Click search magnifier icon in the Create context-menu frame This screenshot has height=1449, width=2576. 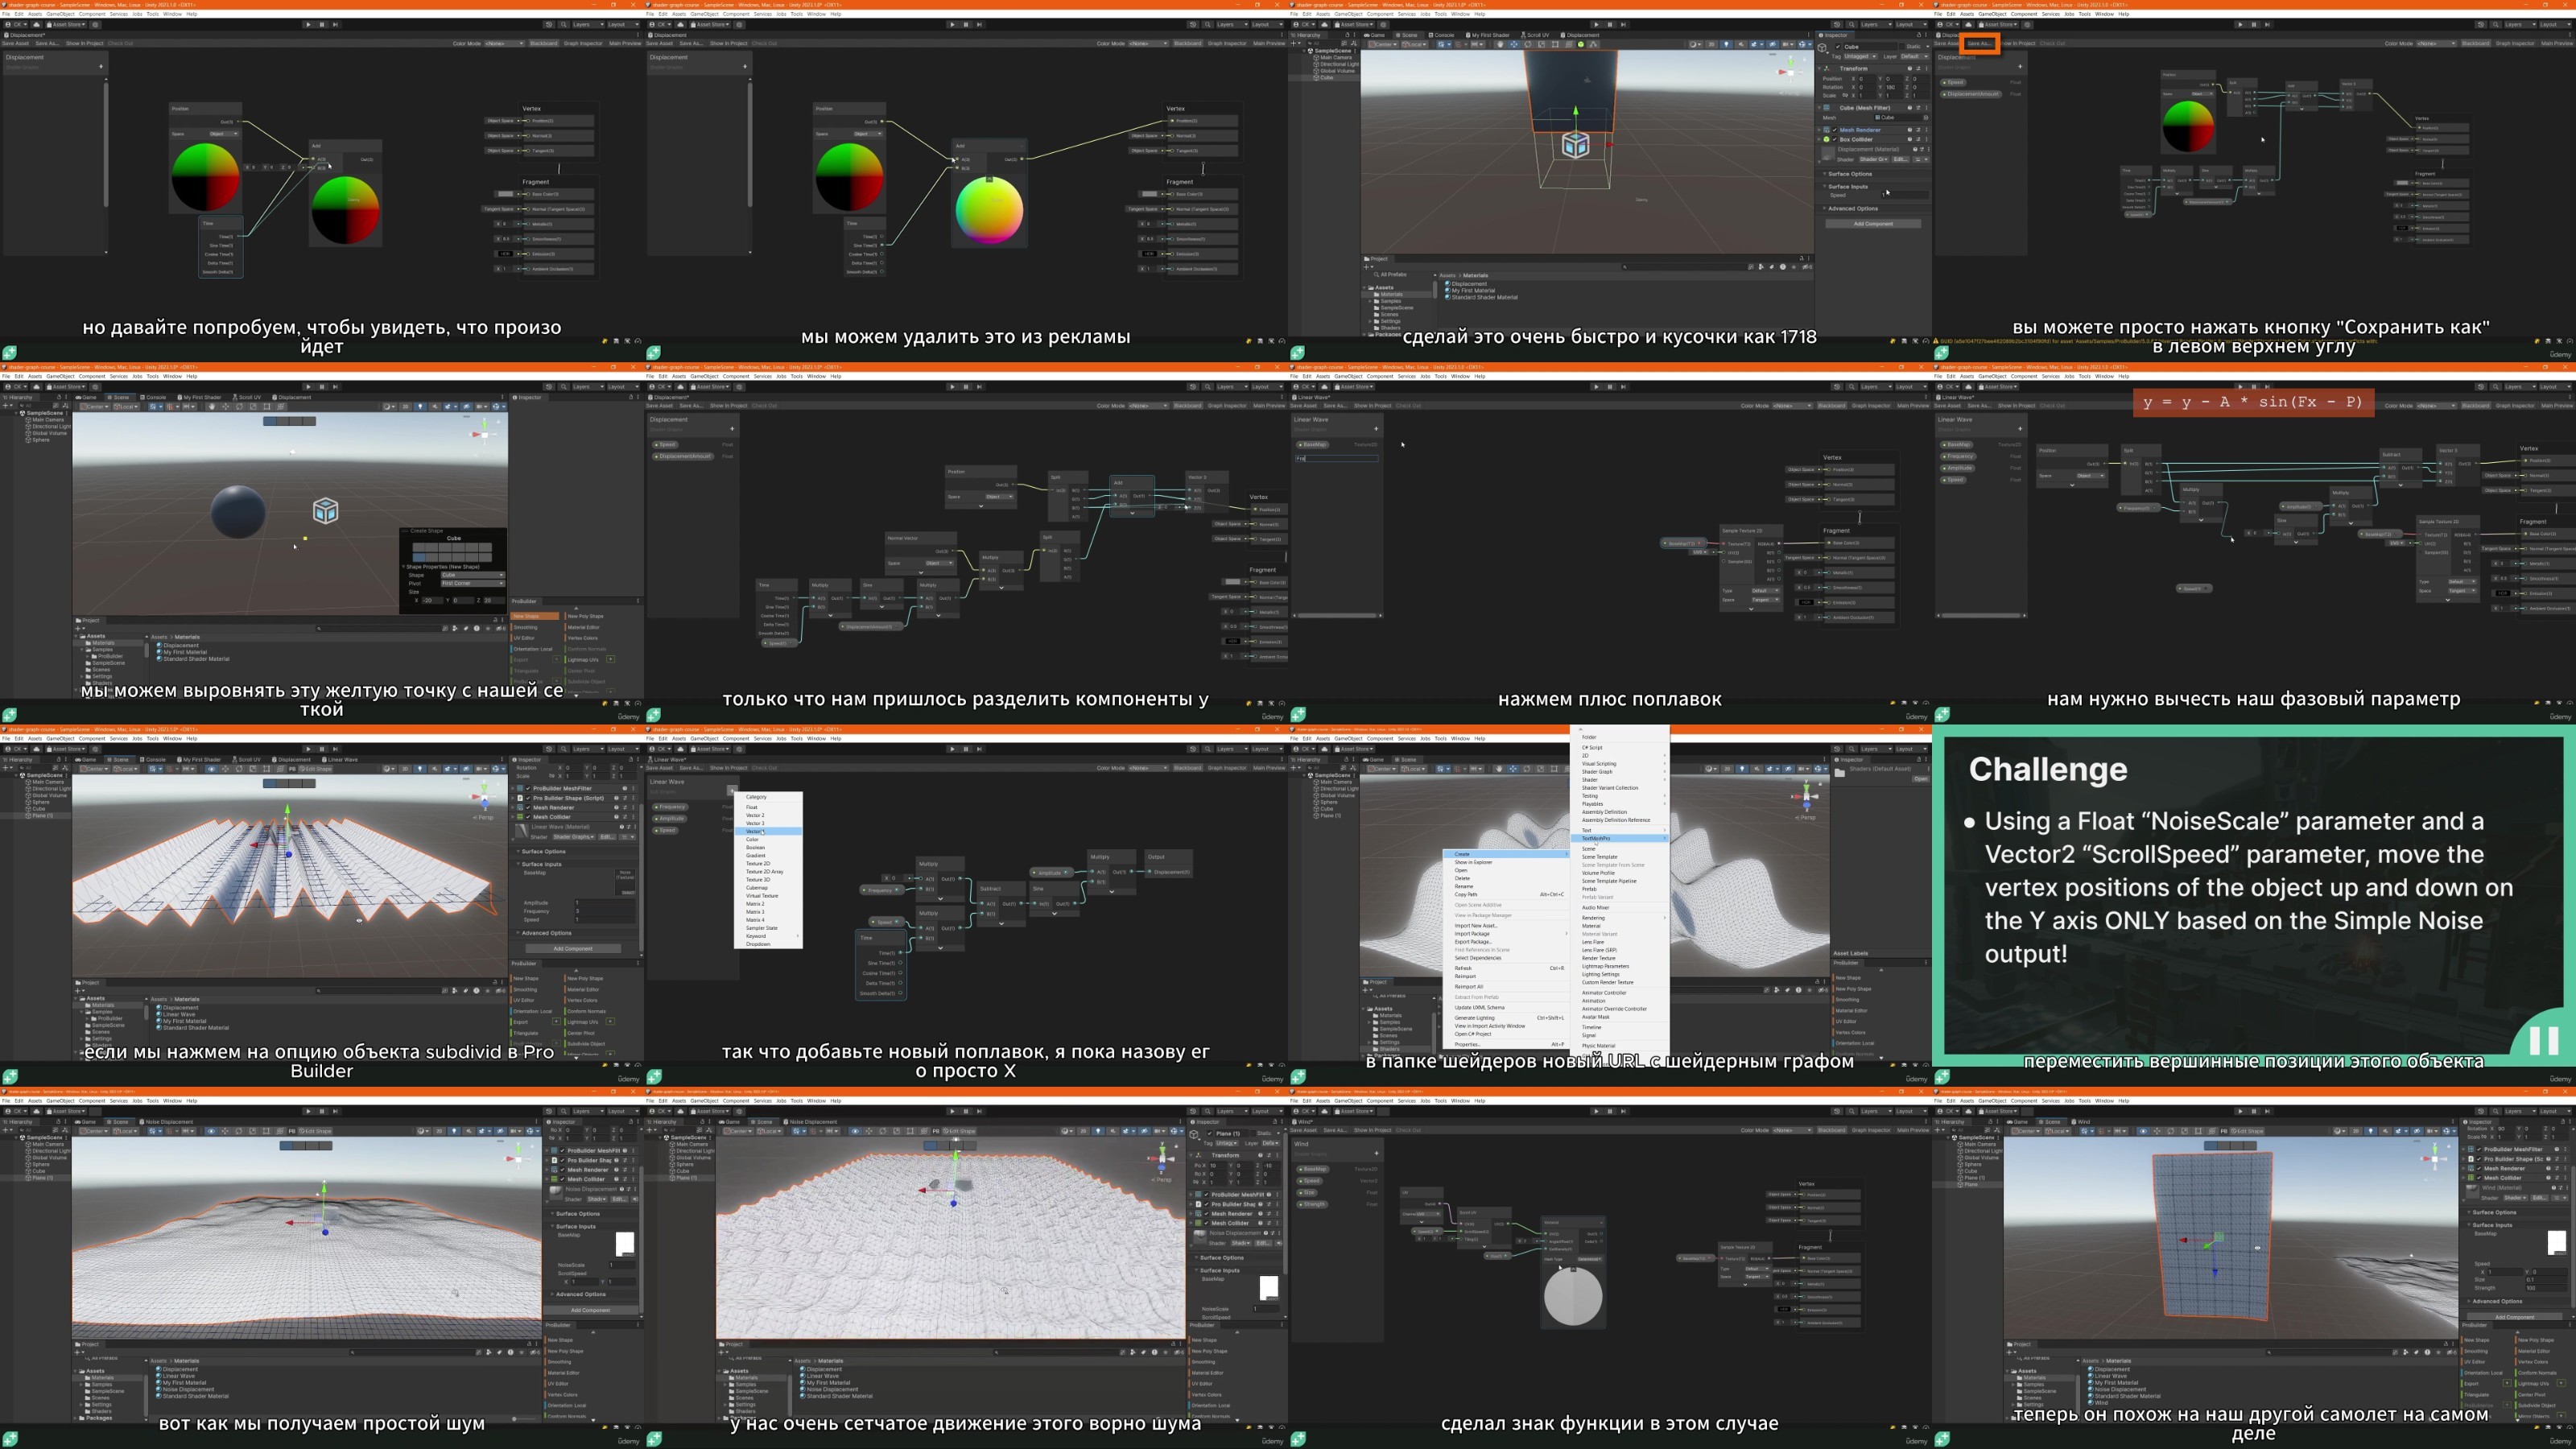1852,749
